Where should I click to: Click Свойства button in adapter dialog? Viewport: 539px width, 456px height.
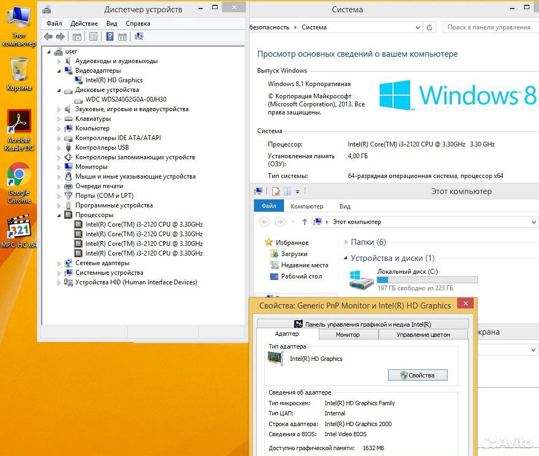pyautogui.click(x=418, y=375)
